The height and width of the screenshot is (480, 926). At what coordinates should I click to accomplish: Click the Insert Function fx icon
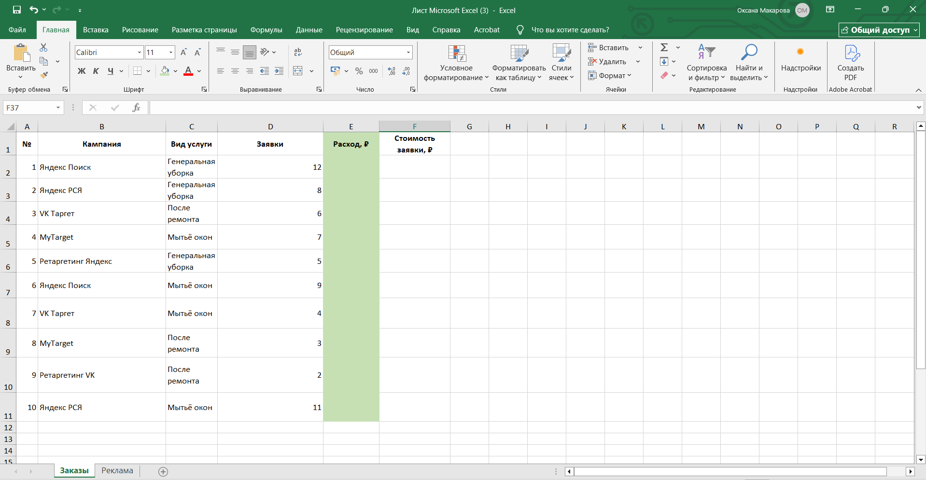click(136, 108)
